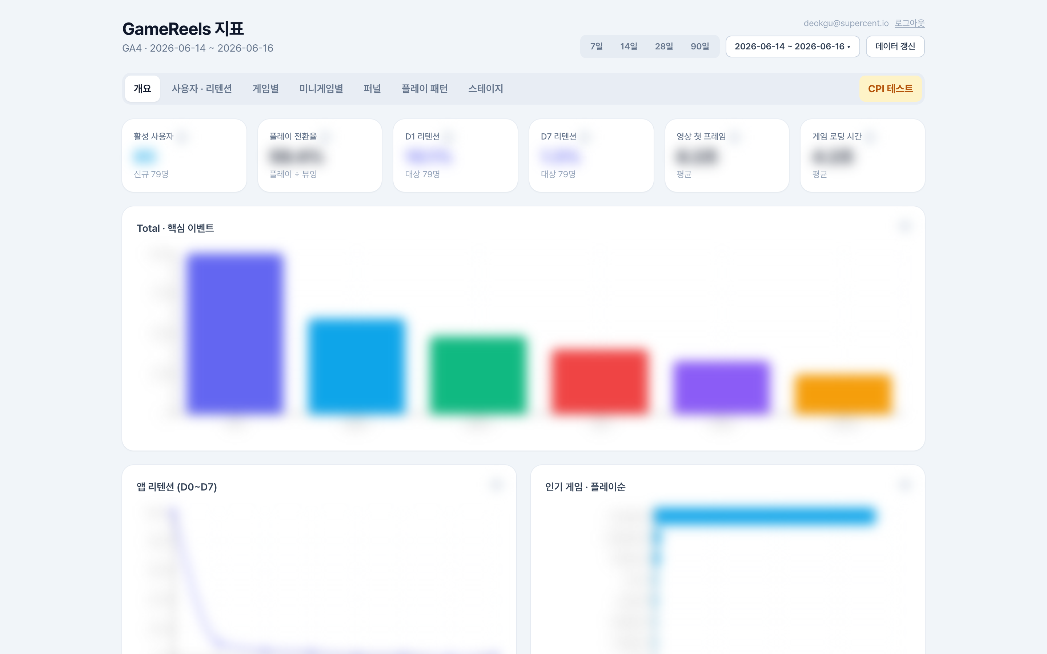Open the CPI 테스트 tab

coord(890,89)
